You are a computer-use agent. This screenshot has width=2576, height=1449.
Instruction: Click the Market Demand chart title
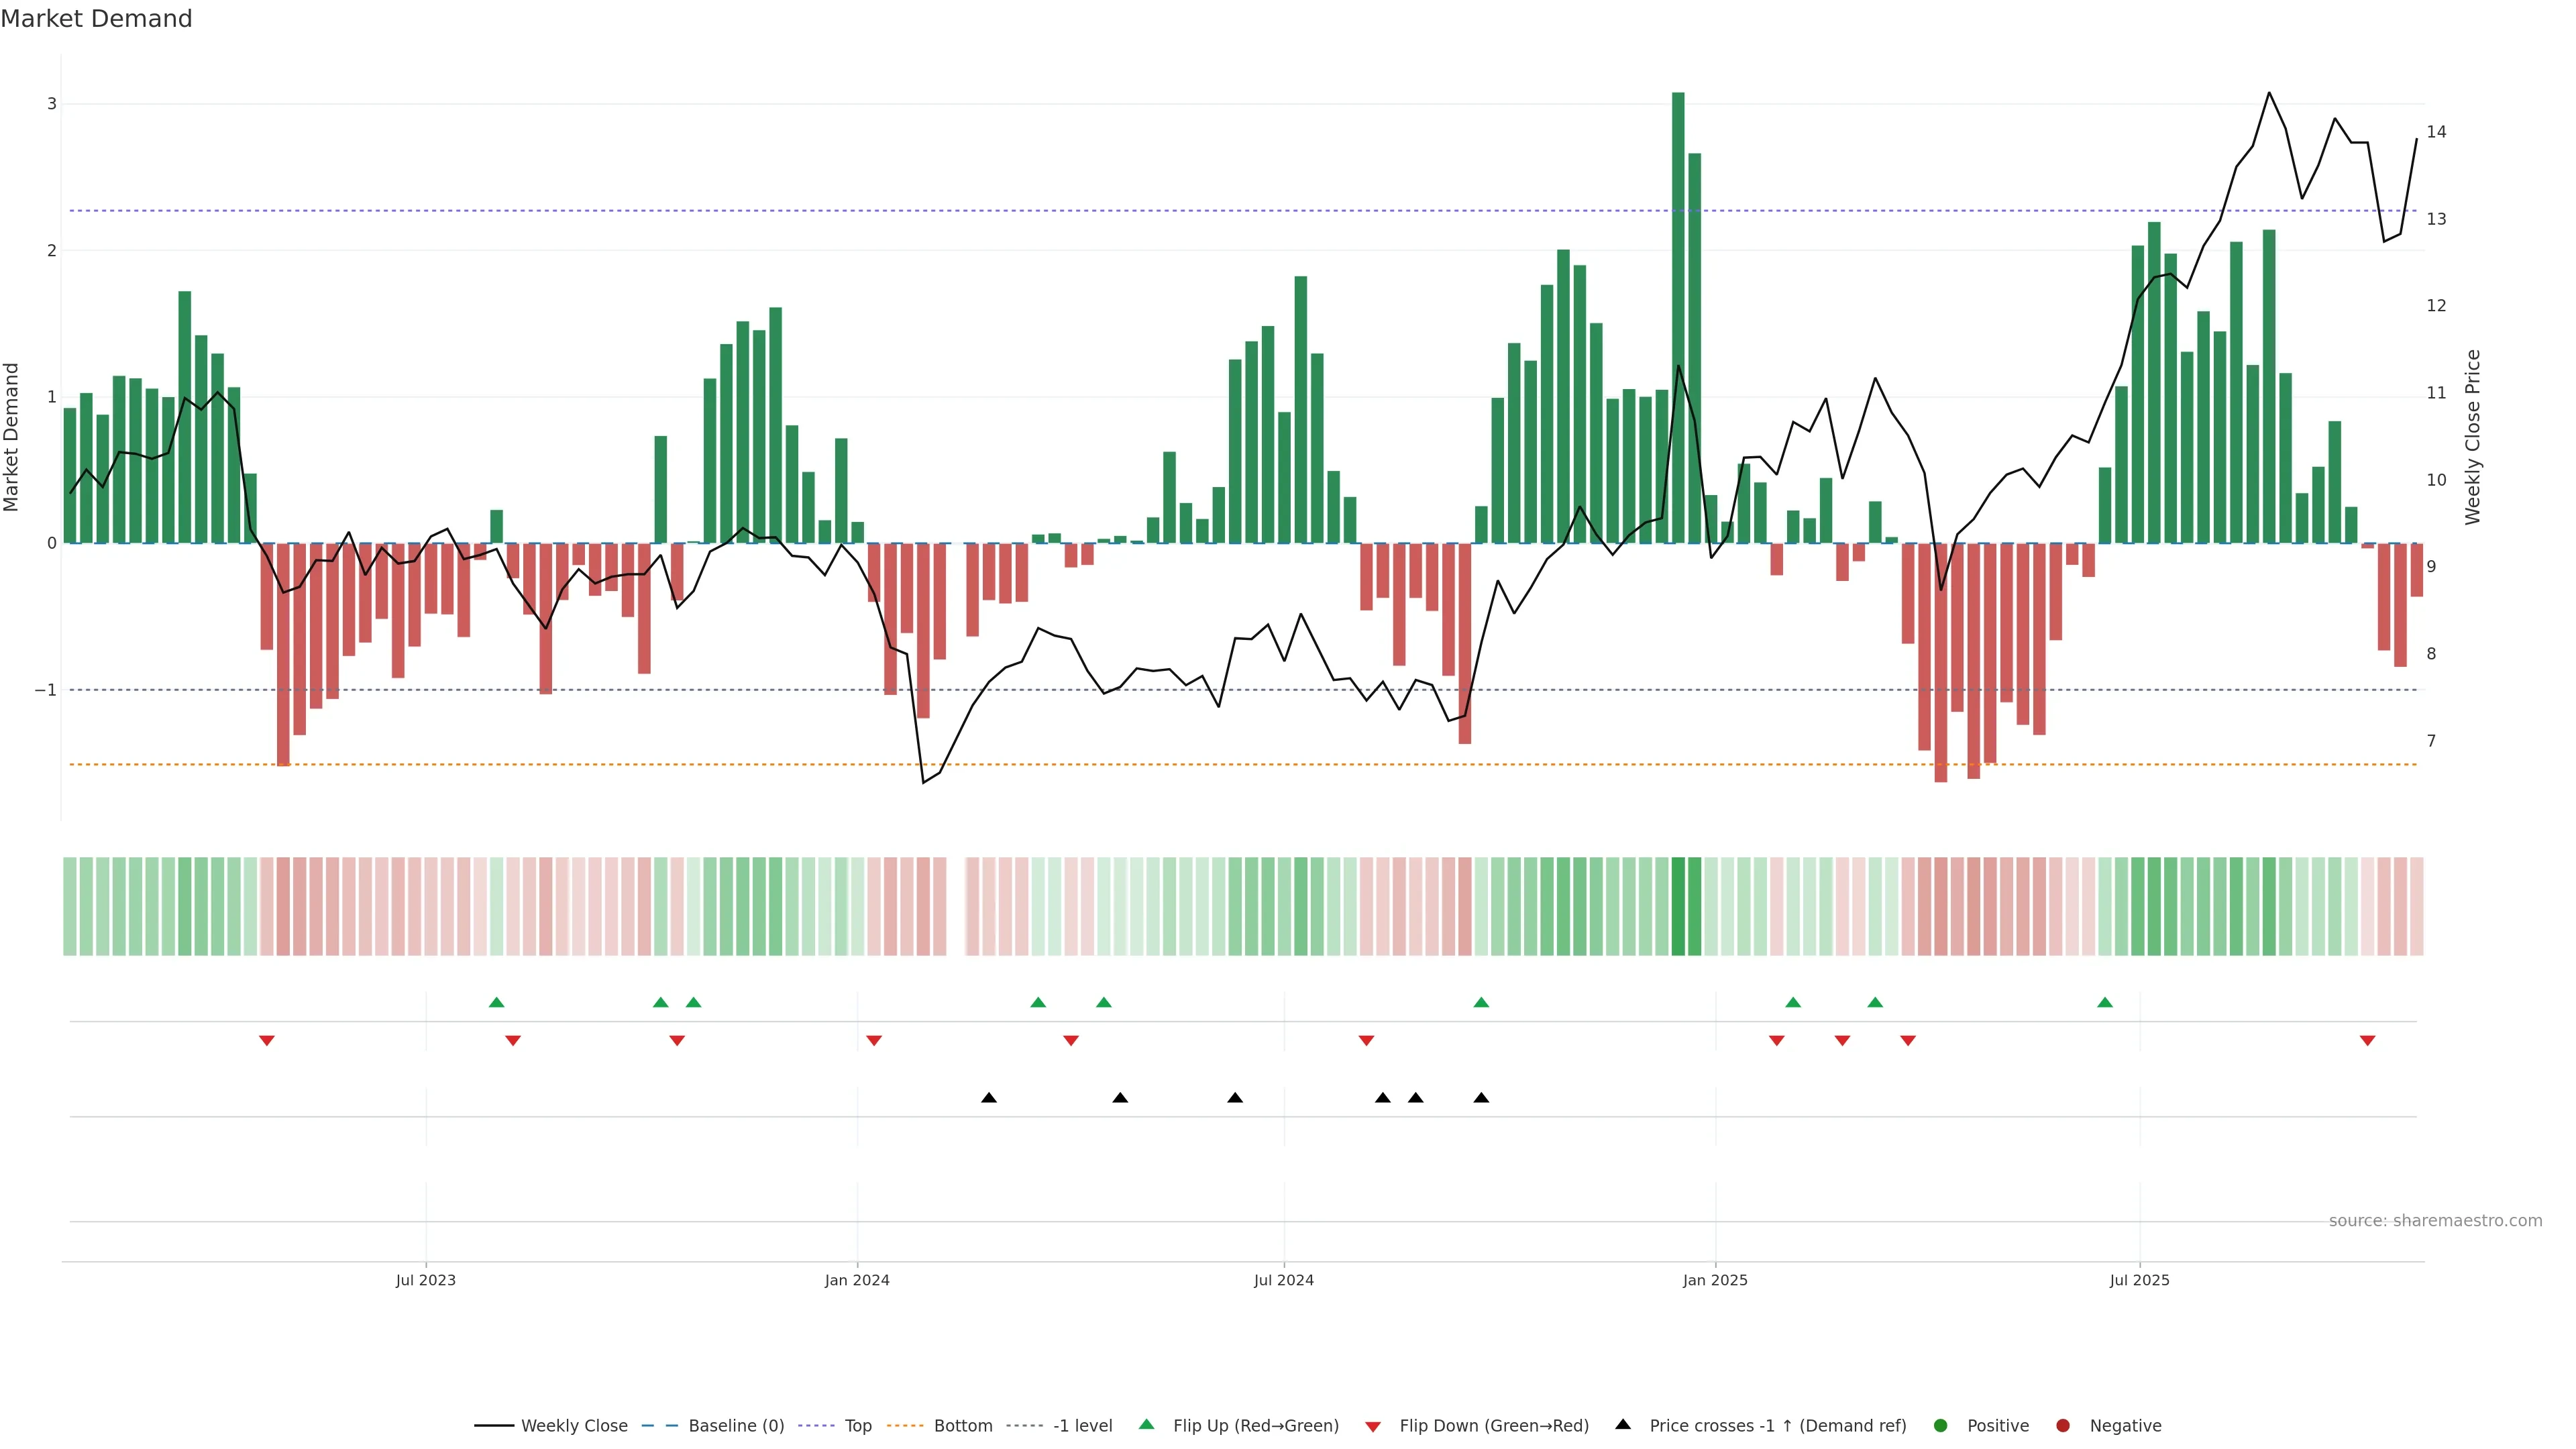(x=96, y=19)
